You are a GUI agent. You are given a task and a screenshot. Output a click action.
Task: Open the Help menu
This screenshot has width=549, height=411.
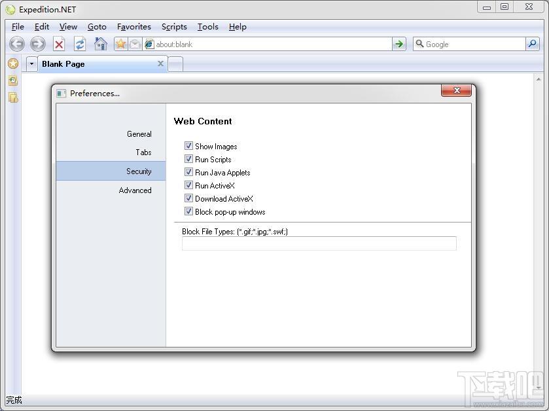tap(238, 27)
